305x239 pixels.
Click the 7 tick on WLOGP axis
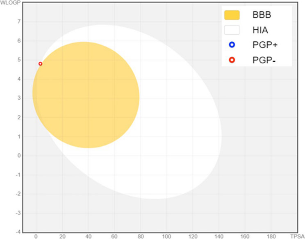point(19,22)
